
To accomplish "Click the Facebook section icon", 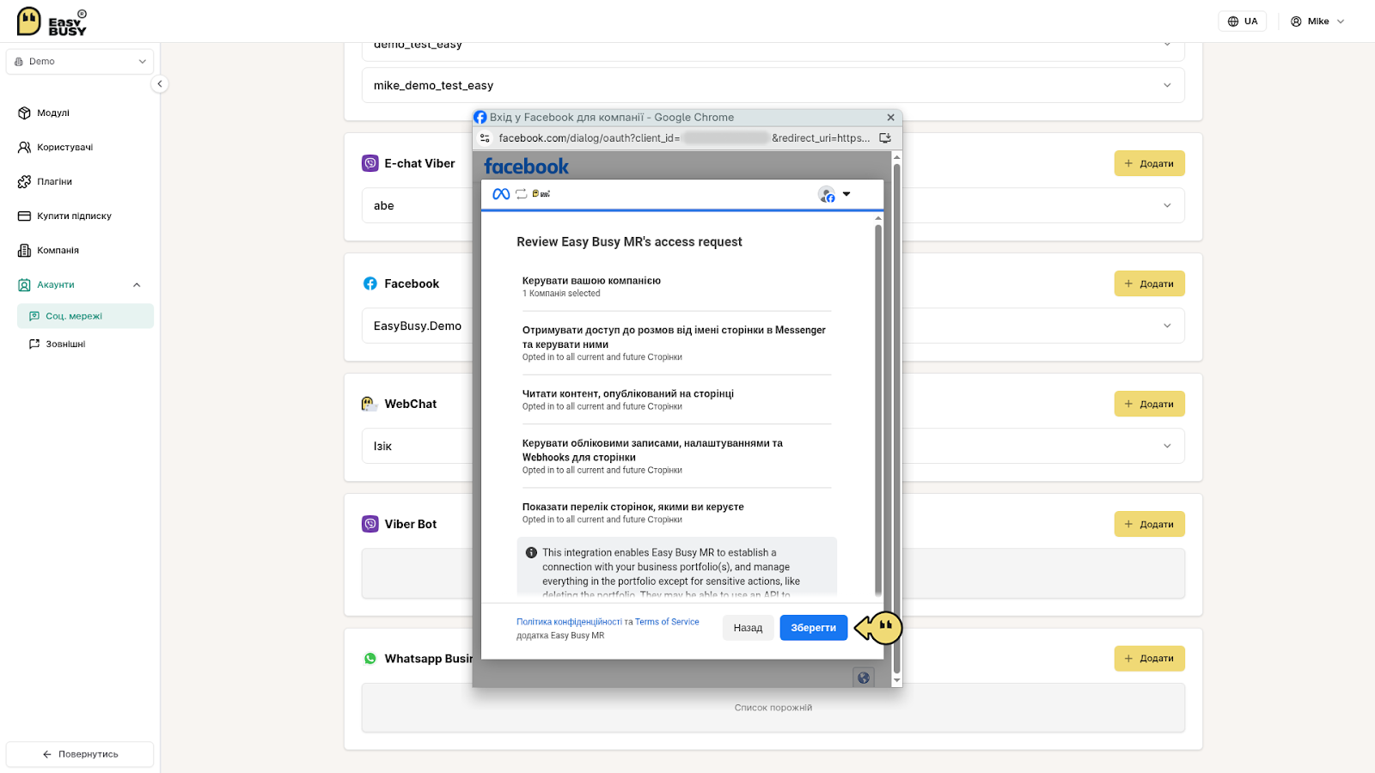I will coord(370,283).
